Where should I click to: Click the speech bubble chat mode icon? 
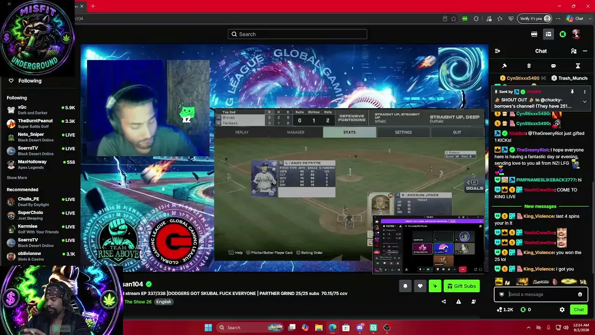pyautogui.click(x=553, y=66)
